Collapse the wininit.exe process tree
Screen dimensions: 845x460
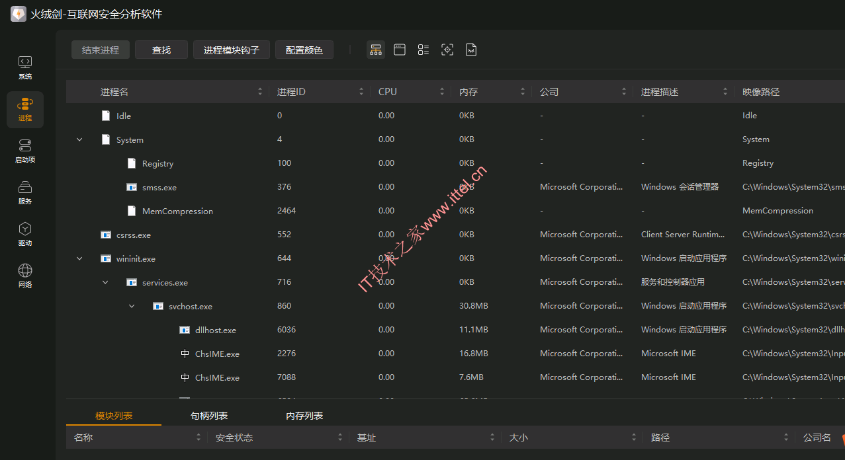coord(79,258)
